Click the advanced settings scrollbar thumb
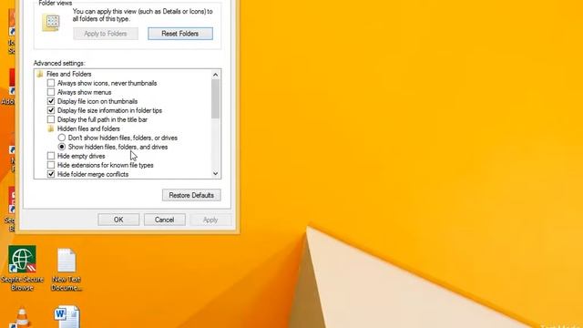This screenshot has width=583, height=328. point(215,99)
